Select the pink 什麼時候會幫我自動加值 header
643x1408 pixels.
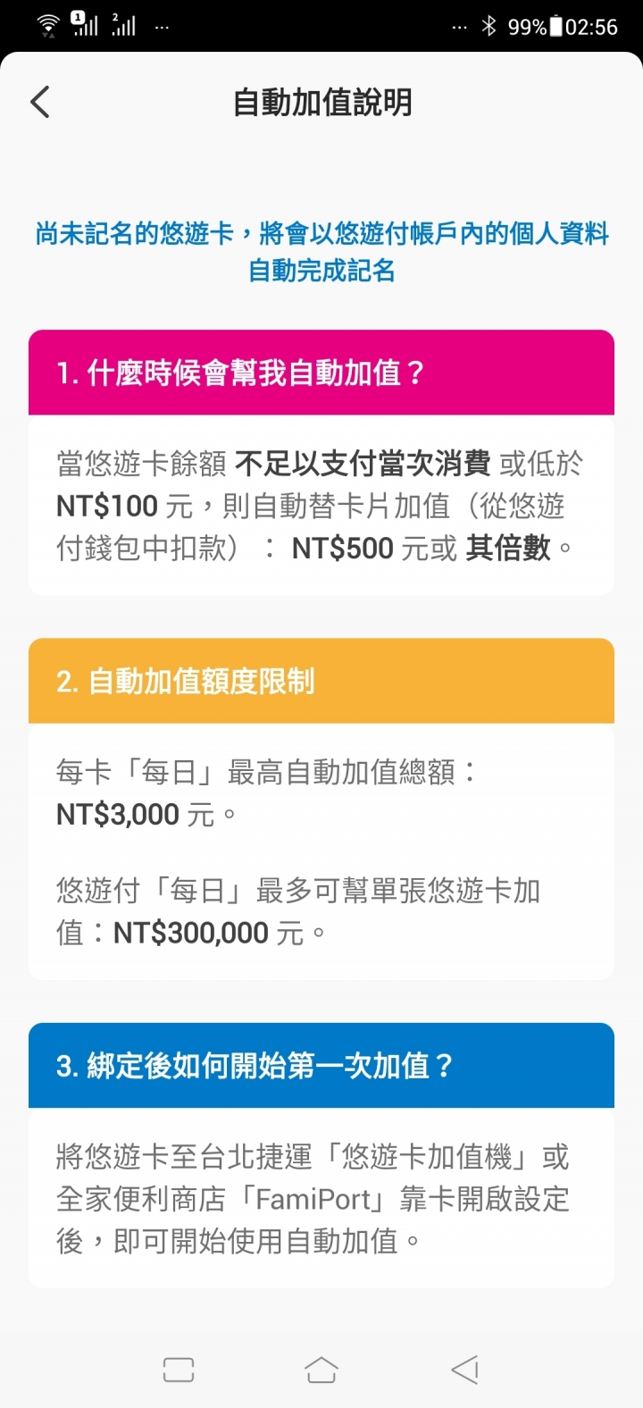(321, 373)
